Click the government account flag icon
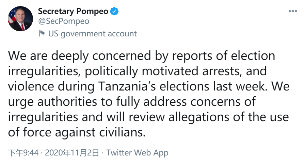The height and width of the screenshot is (165, 304). coord(42,33)
